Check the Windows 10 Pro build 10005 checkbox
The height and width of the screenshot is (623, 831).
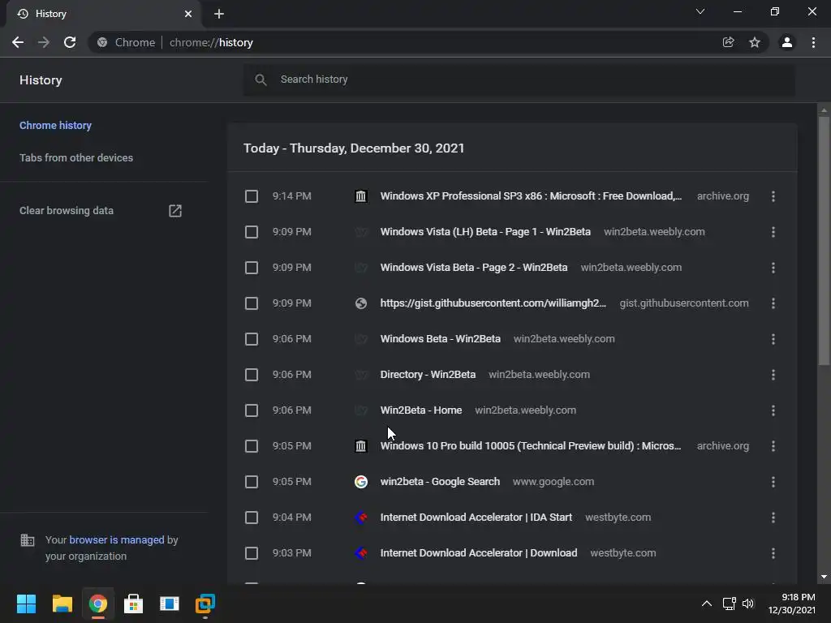pyautogui.click(x=252, y=446)
